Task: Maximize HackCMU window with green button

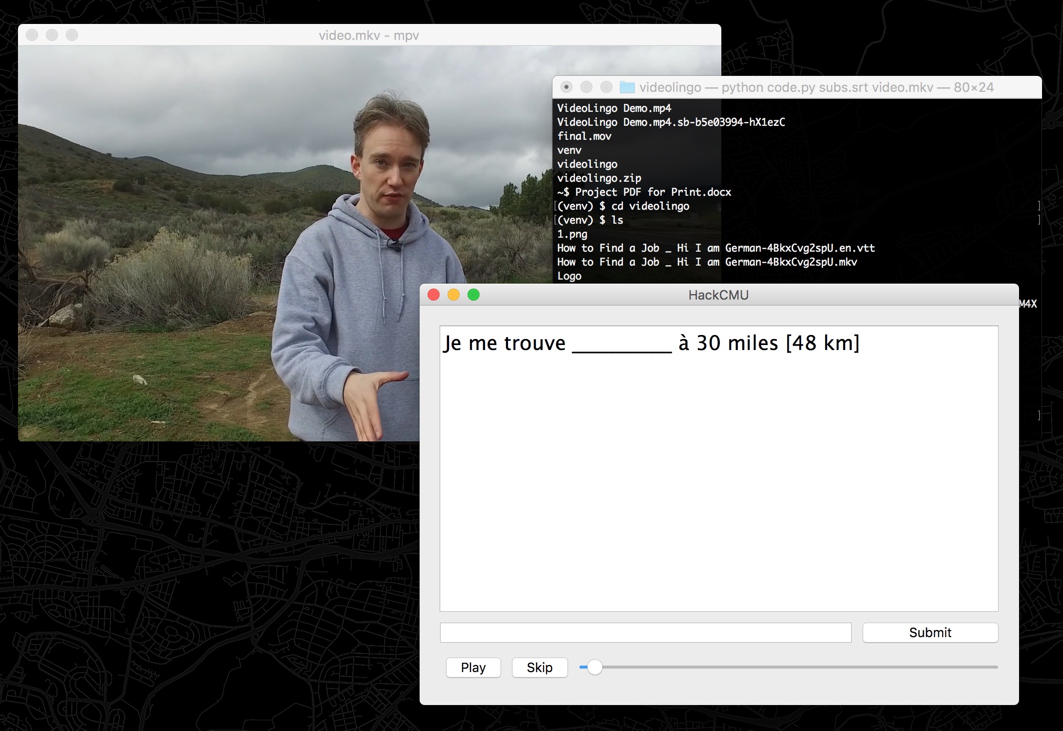Action: (474, 295)
